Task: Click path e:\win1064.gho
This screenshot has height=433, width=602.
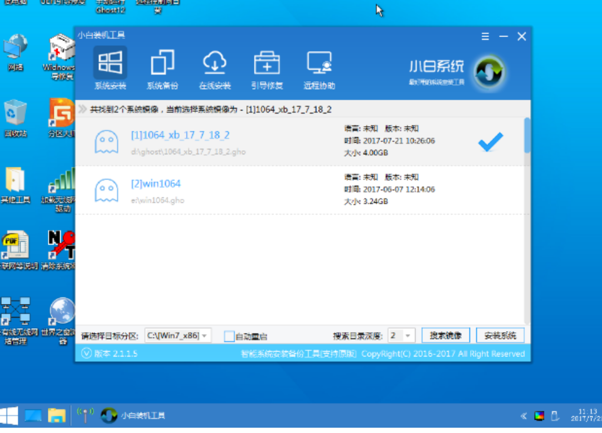Action: (157, 200)
